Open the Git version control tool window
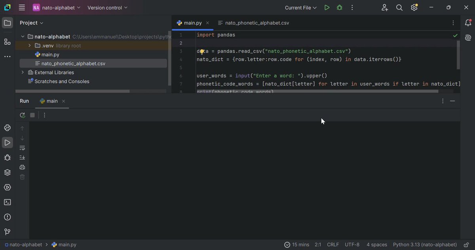Image resolution: width=475 pixels, height=250 pixels. 7,232
